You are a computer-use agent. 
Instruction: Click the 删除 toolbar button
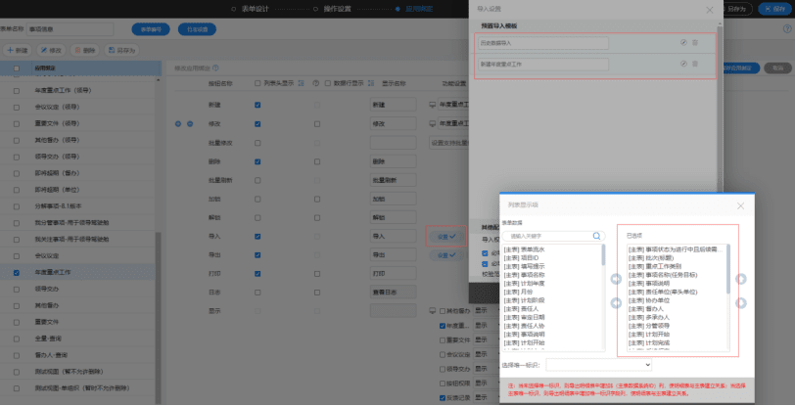[x=85, y=50]
